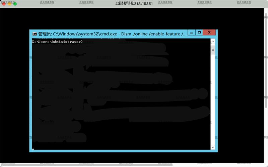Click the cmd scrollbar down arrow
Image resolution: width=268 pixels, height=167 pixels.
click(x=213, y=147)
